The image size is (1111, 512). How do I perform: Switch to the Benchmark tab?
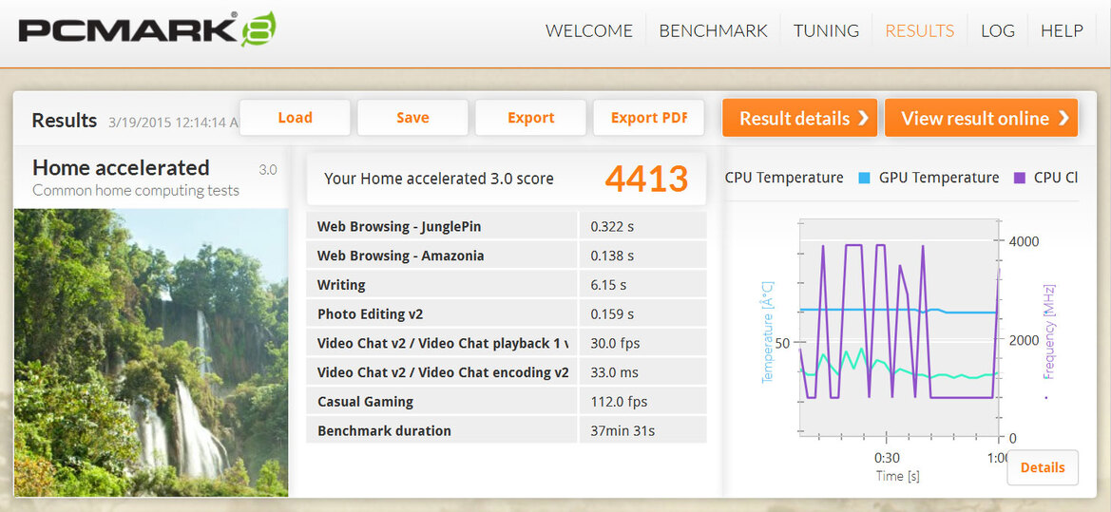click(713, 30)
